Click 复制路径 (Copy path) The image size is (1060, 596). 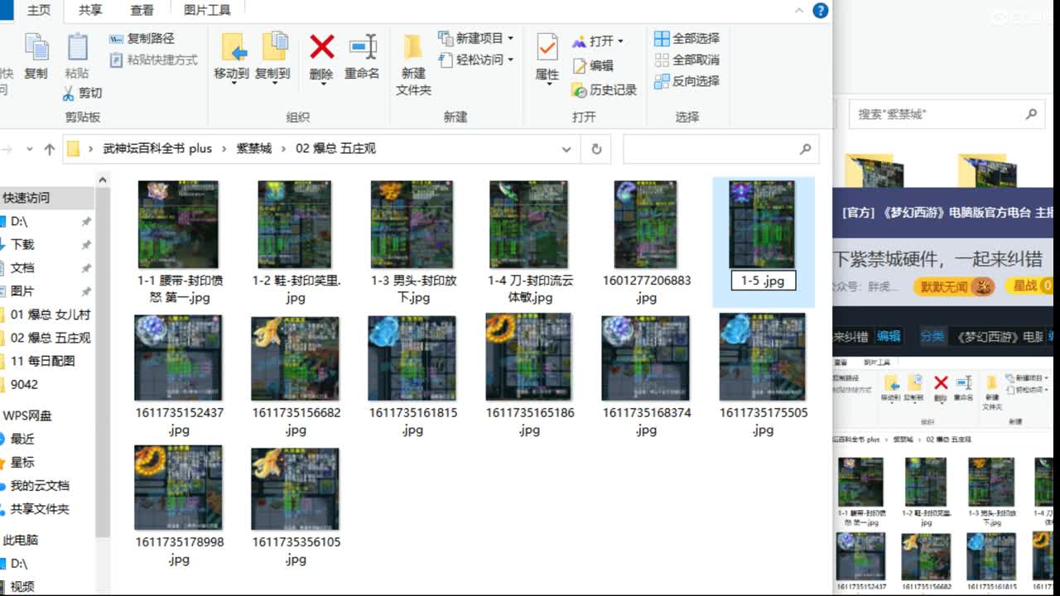click(142, 38)
